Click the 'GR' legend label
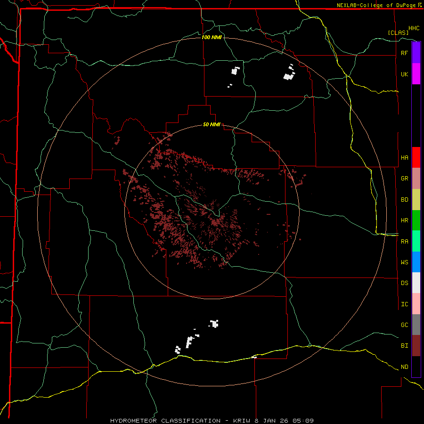Viewport: 424px width, 424px height. click(404, 179)
